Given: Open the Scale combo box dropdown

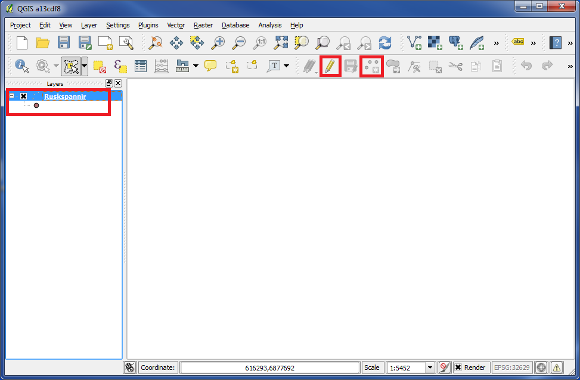Looking at the screenshot, I should coord(430,368).
